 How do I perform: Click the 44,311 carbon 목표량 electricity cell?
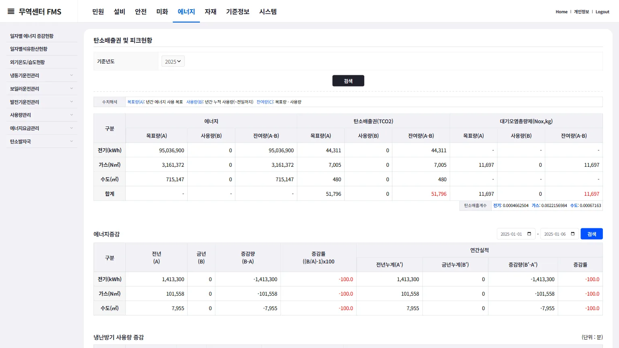(321, 150)
